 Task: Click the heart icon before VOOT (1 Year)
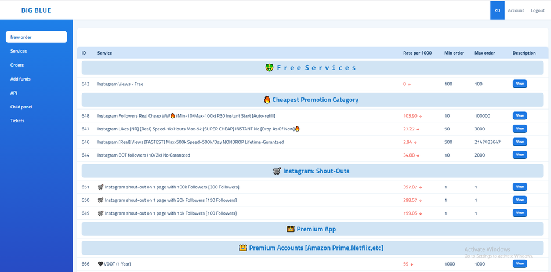(100, 264)
